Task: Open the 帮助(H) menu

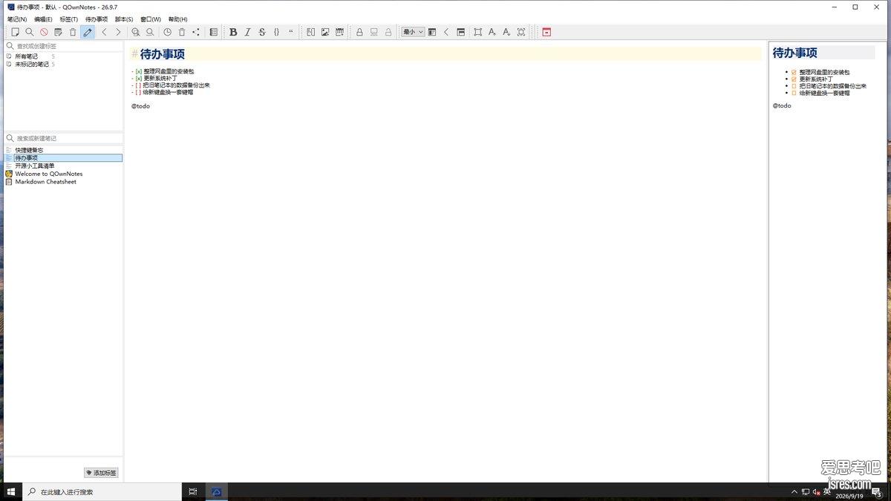Action: click(x=178, y=19)
